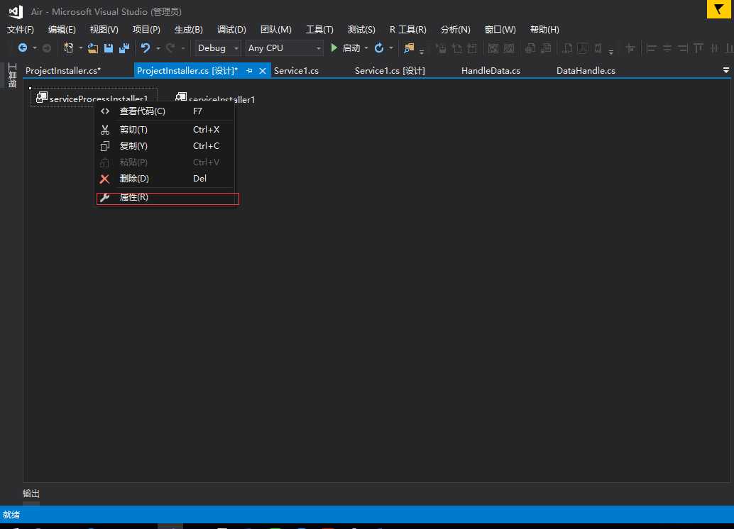
Task: Choose 属性(R) from the context menu
Action: coord(165,197)
